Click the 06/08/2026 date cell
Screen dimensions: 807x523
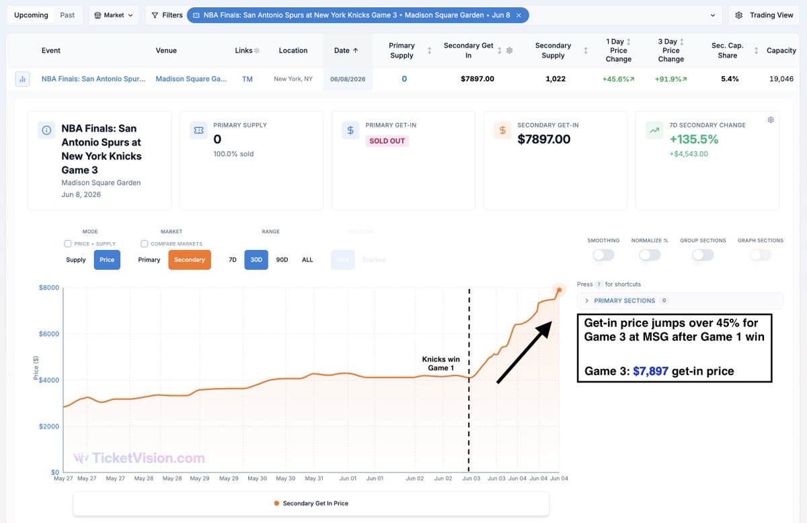[x=348, y=79]
